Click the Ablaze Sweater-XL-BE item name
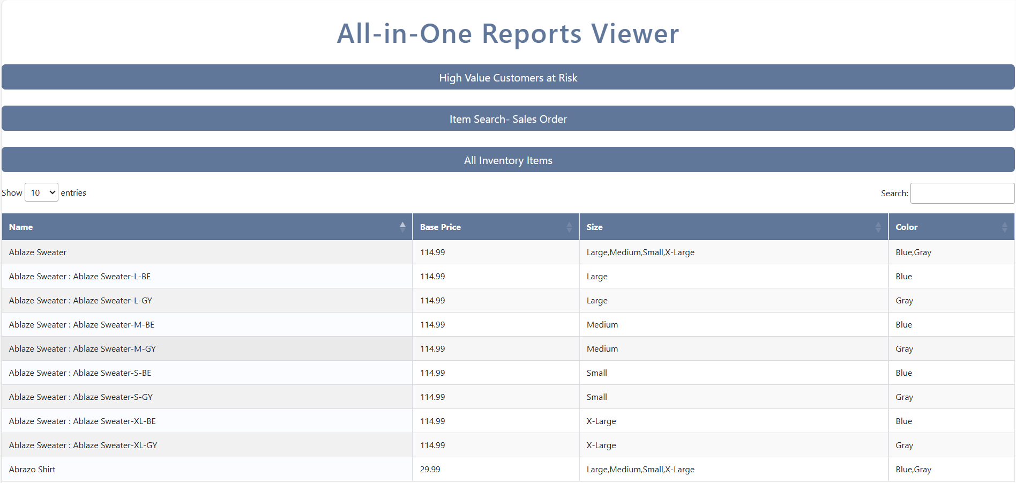Viewport: 1016px width, 483px height. (83, 421)
